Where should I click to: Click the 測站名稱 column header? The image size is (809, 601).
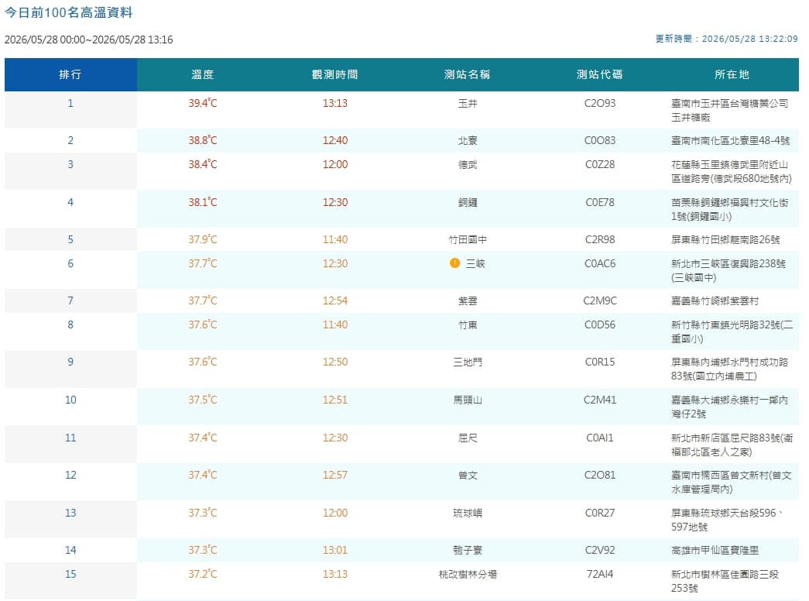tap(468, 74)
